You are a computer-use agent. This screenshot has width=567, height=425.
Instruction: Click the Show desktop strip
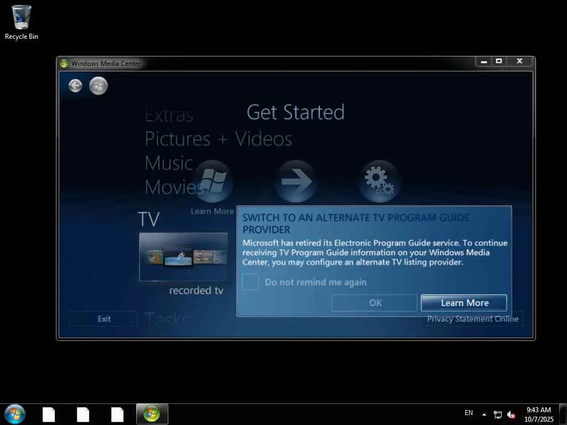click(x=564, y=414)
